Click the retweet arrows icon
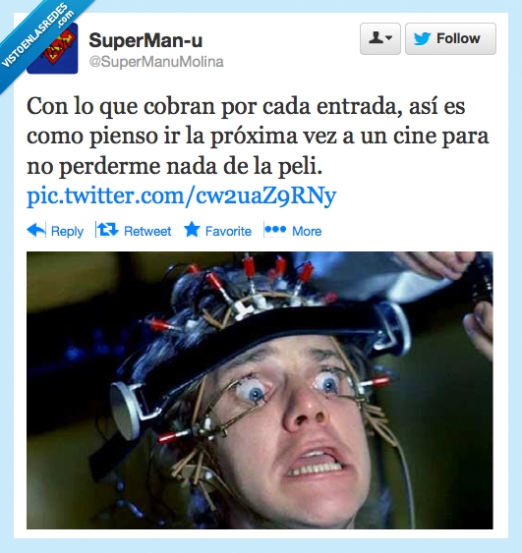This screenshot has width=522, height=553. point(108,230)
